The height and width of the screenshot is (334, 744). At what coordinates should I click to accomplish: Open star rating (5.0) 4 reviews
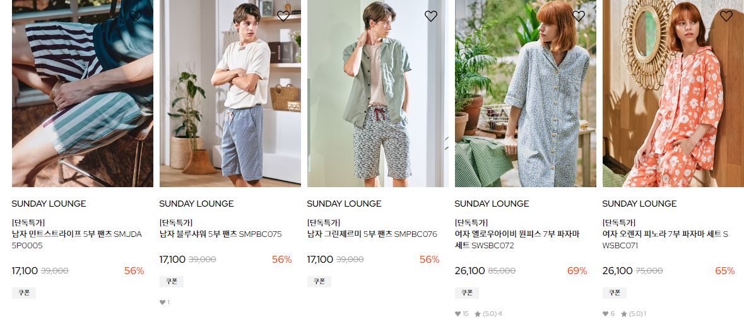coord(488,314)
